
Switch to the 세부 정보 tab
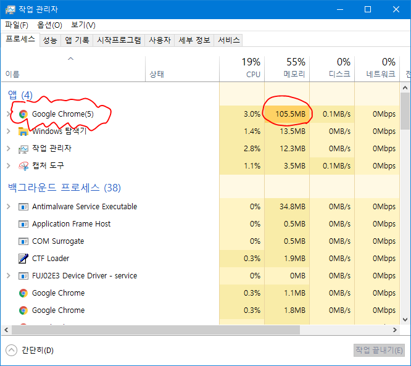194,40
